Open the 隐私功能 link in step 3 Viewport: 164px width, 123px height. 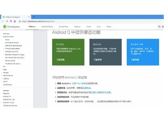click(x=96, y=92)
